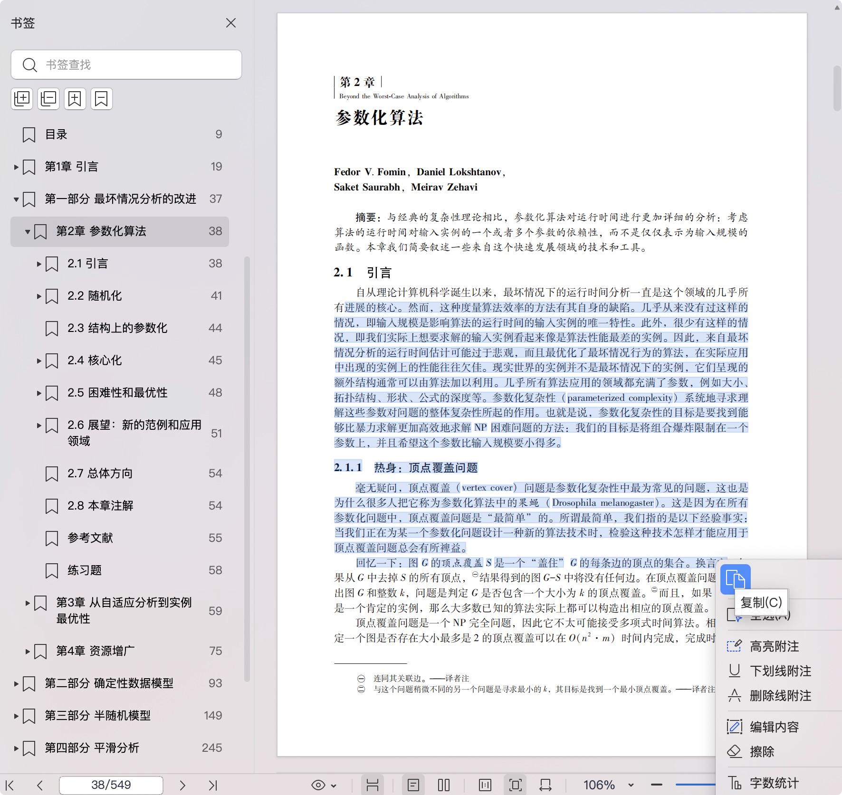Add a new bookmark for current page

(x=75, y=98)
